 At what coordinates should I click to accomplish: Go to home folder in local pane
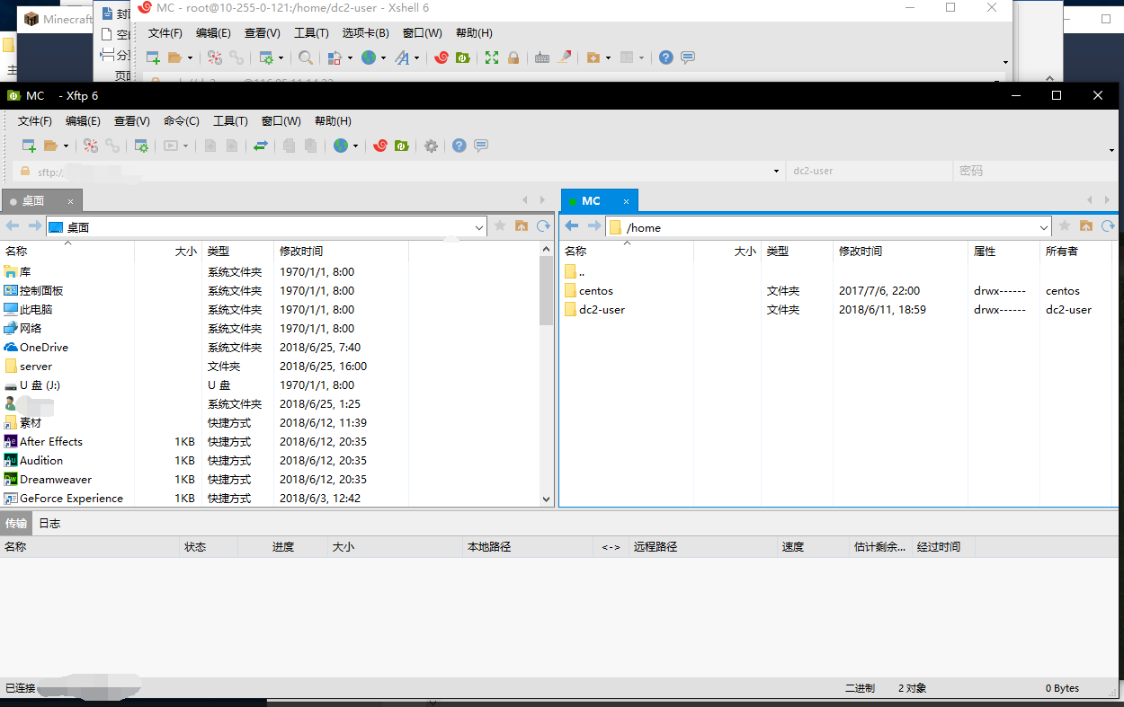522,226
